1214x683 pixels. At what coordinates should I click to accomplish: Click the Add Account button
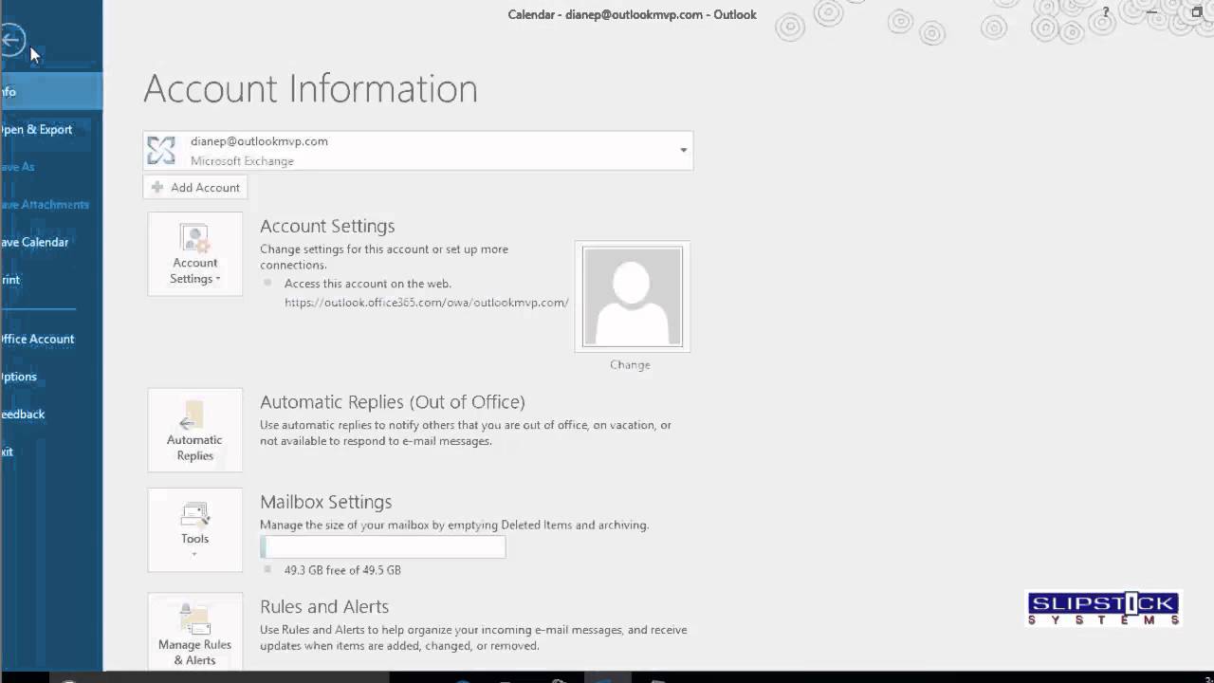(195, 188)
